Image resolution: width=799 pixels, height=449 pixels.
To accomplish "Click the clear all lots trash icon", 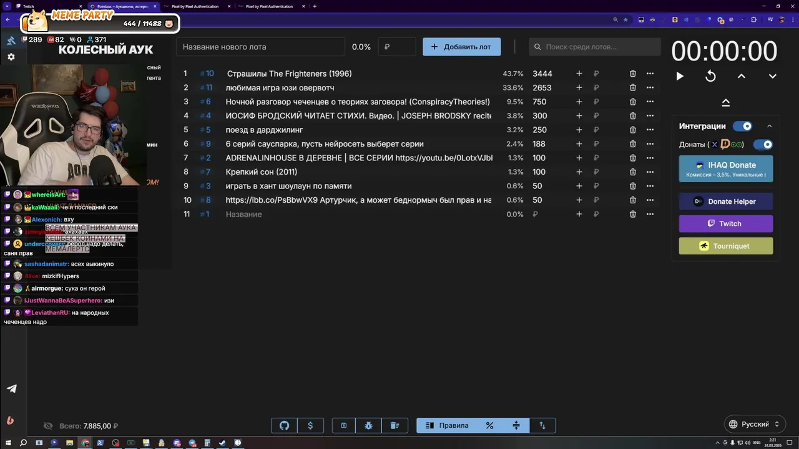I will point(395,425).
